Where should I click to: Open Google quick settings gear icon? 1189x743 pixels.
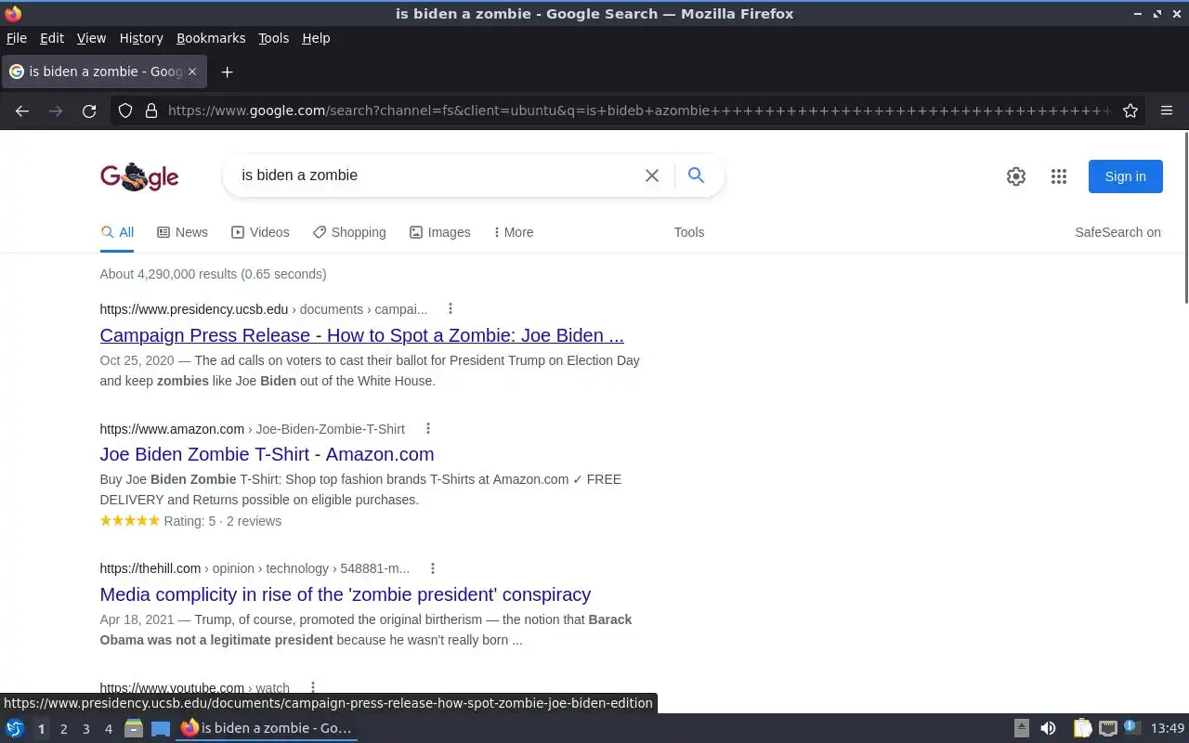[x=1016, y=176]
